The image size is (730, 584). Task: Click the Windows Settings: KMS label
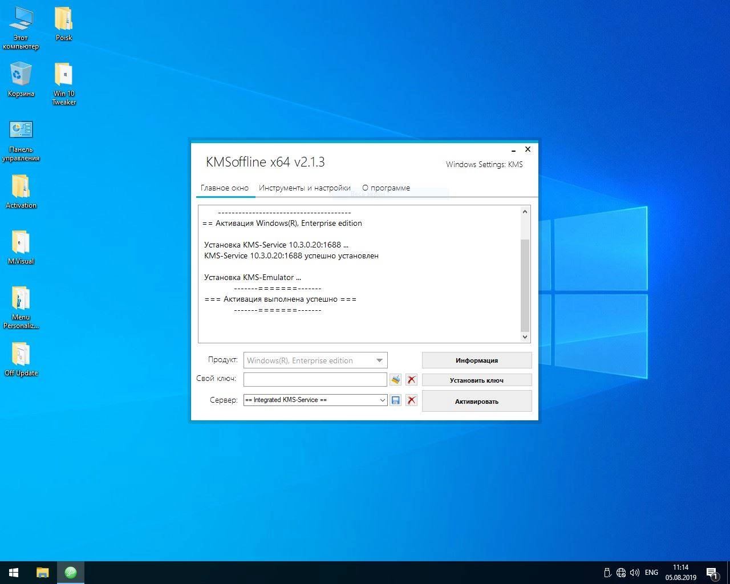coord(484,164)
